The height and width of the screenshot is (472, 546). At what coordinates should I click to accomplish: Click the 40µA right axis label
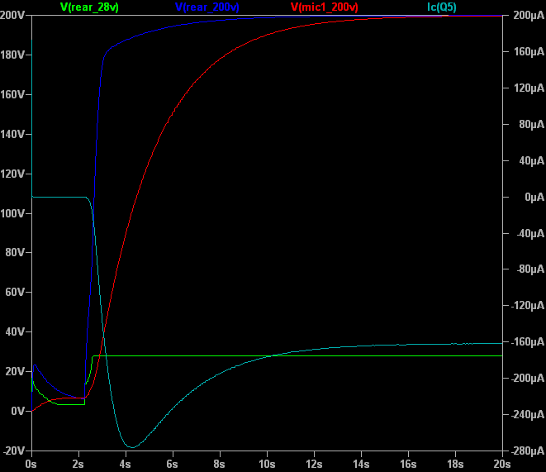tap(531, 161)
